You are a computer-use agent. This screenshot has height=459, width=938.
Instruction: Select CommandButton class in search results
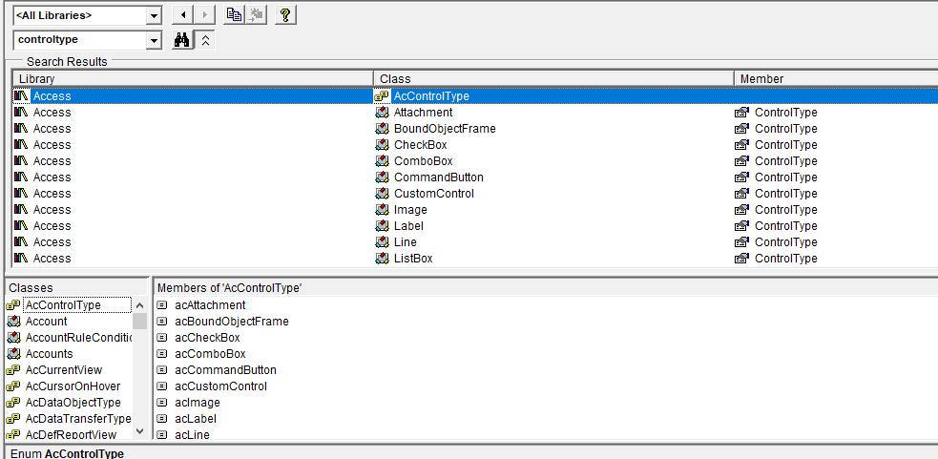[439, 177]
